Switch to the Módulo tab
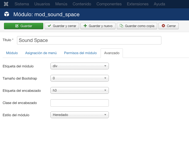 click(x=12, y=53)
